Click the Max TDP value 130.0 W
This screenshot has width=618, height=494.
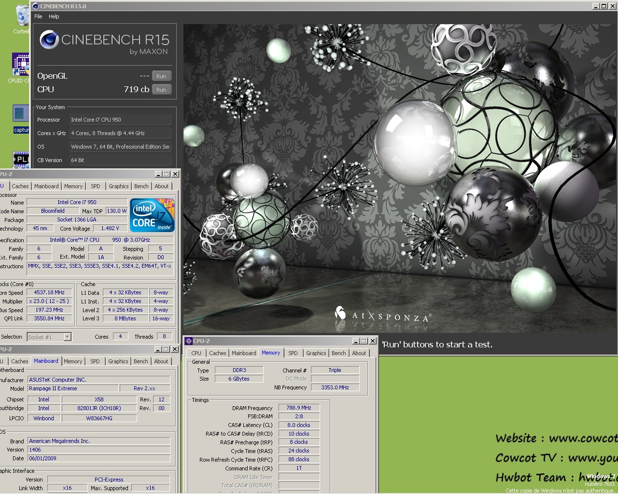click(116, 211)
